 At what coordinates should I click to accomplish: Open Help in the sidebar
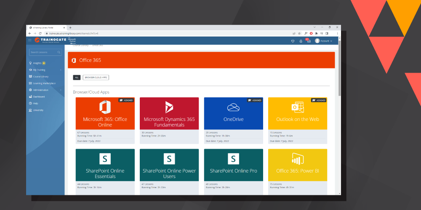pos(34,103)
